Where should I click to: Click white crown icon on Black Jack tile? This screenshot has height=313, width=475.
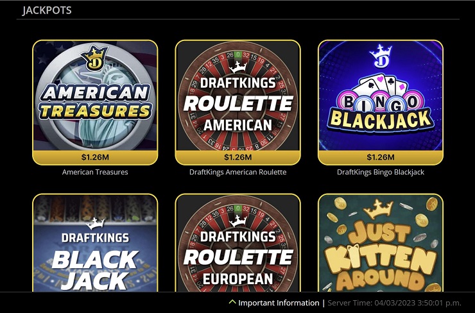tap(96, 223)
